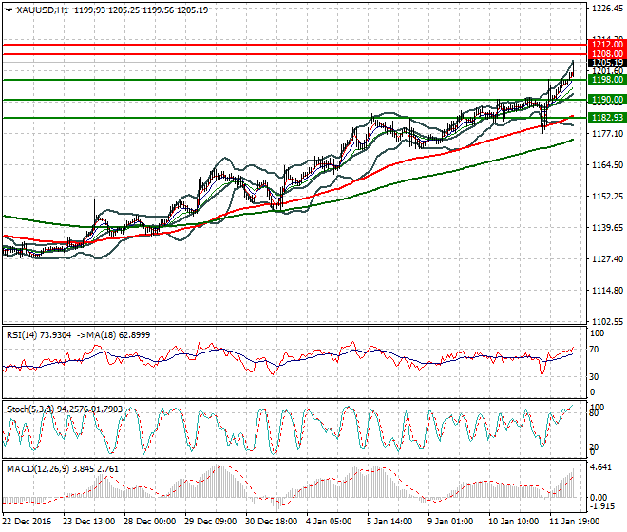Select the red 1212.00 price label
The image size is (627, 532).
point(607,44)
